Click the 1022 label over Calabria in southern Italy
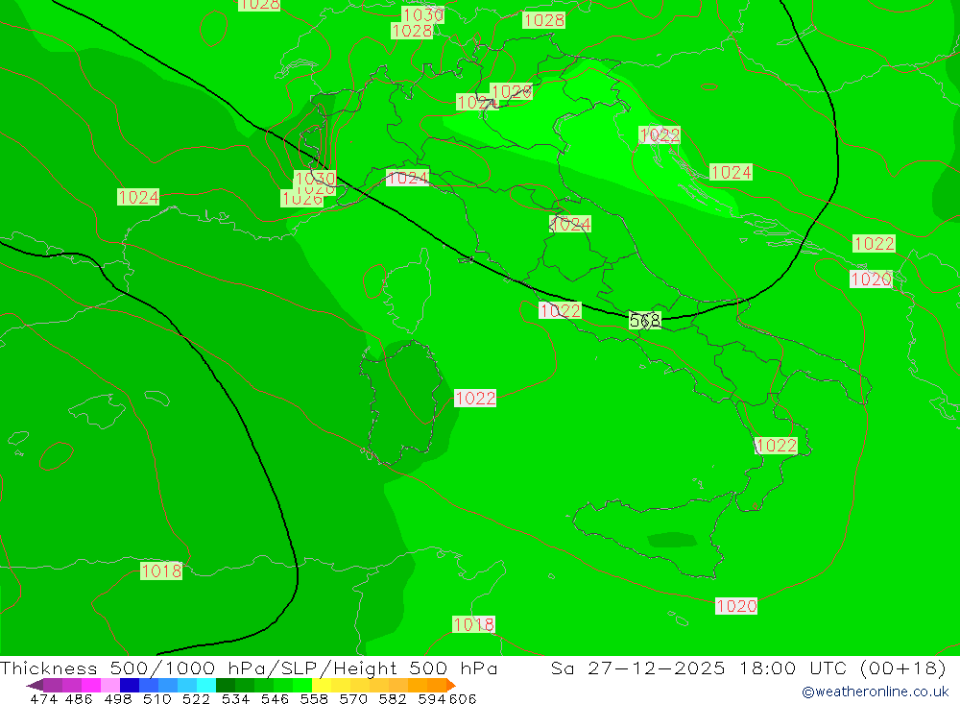This screenshot has width=960, height=704. (x=777, y=446)
